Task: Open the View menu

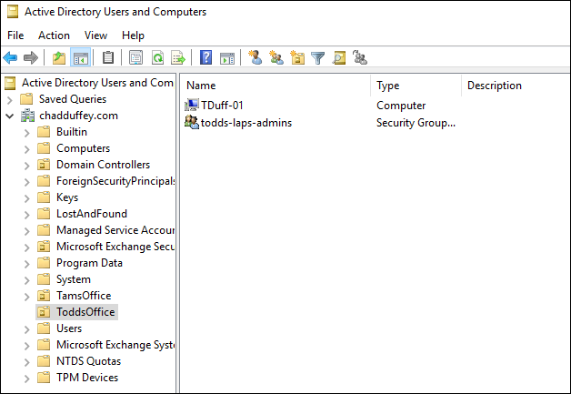Action: pos(95,35)
